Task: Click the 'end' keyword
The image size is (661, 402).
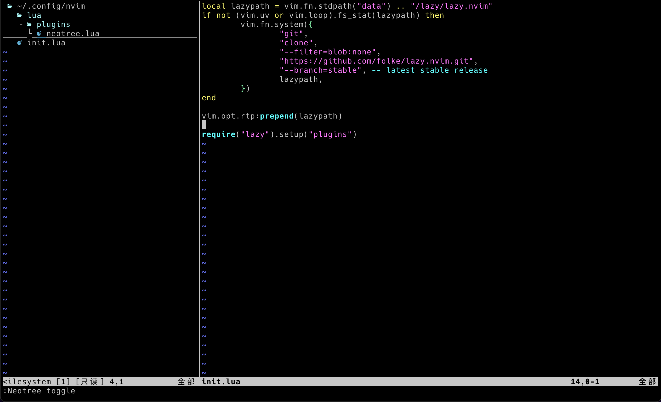Action: pyautogui.click(x=209, y=98)
